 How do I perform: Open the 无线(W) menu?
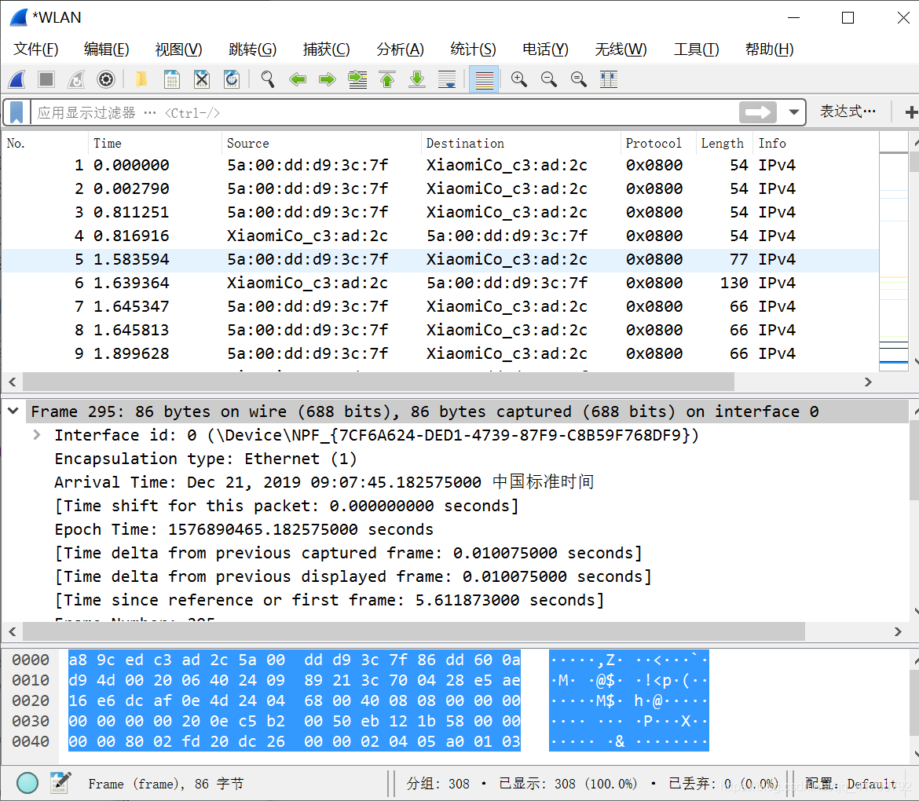click(x=621, y=49)
